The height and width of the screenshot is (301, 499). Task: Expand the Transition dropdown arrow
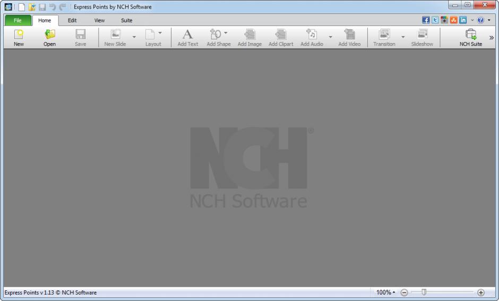point(403,37)
